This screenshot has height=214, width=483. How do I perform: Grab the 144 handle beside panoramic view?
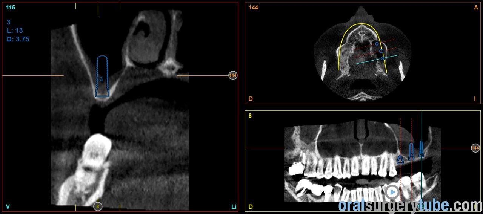(x=475, y=148)
